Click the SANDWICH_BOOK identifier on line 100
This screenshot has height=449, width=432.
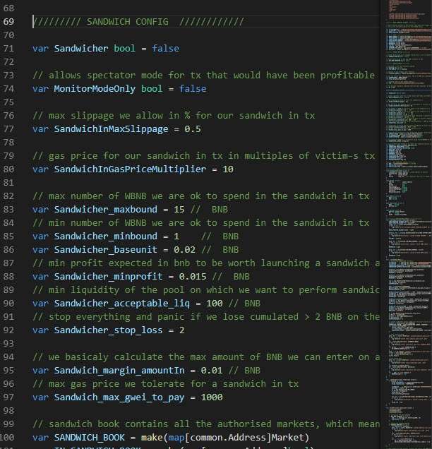tap(90, 438)
